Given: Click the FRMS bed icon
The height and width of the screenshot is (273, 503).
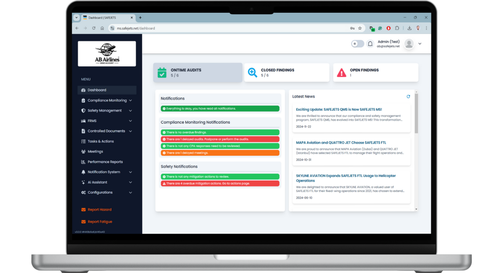Looking at the screenshot, I should point(83,121).
